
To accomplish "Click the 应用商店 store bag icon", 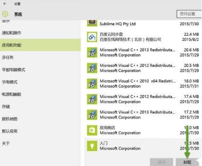I will pyautogui.click(x=92, y=130).
